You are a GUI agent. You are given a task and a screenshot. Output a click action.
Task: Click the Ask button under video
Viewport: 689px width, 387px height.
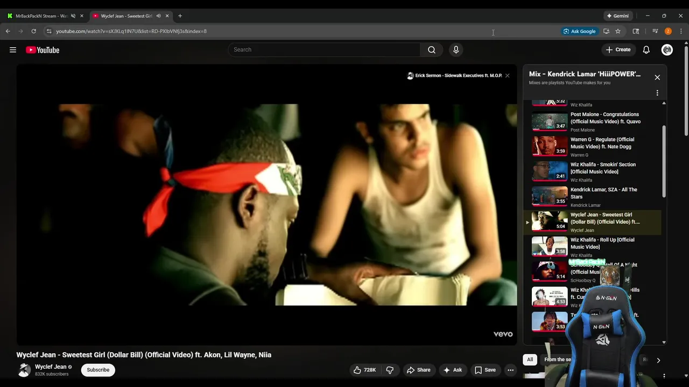coord(452,370)
